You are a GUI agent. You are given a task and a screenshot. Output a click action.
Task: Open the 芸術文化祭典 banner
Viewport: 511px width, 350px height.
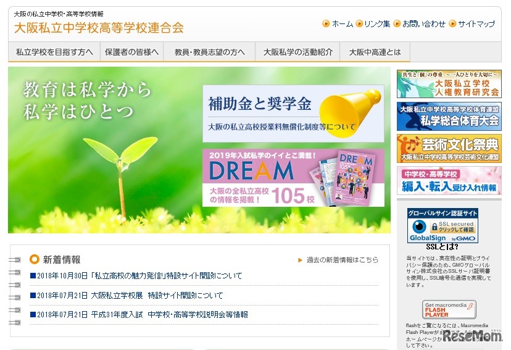pos(449,149)
